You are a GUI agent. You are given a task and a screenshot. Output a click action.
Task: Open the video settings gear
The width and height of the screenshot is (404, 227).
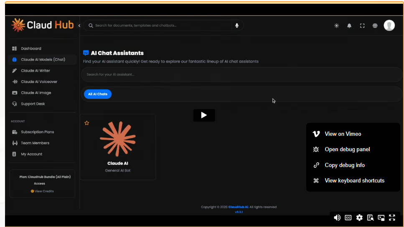pos(359,218)
